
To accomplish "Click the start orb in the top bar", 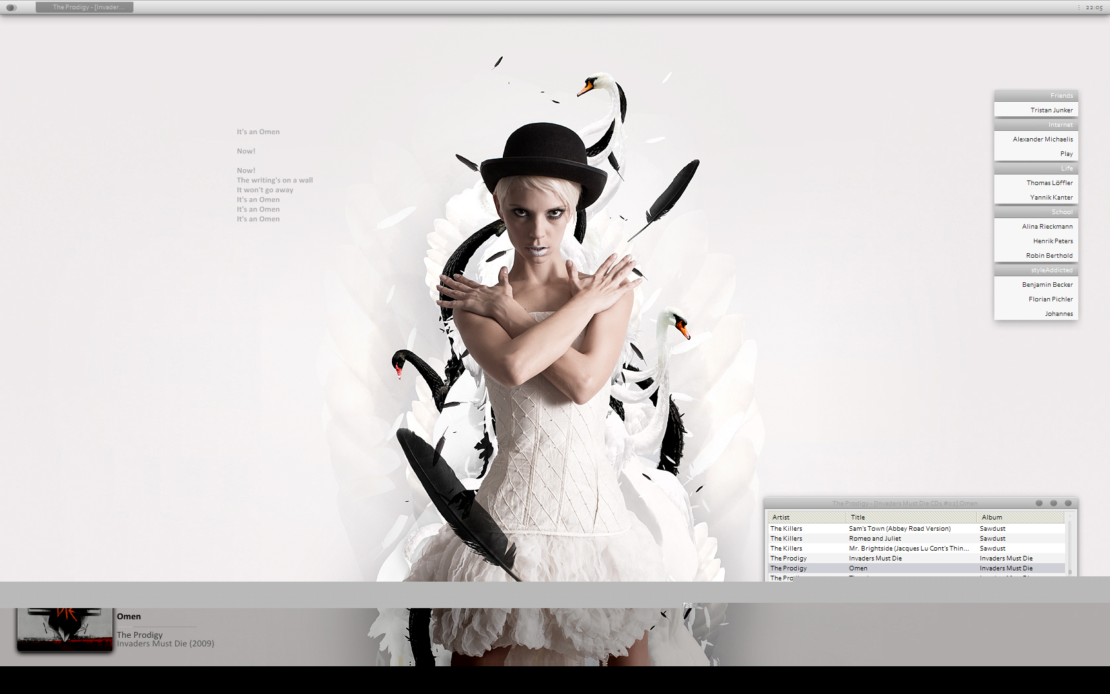I will pos(11,7).
